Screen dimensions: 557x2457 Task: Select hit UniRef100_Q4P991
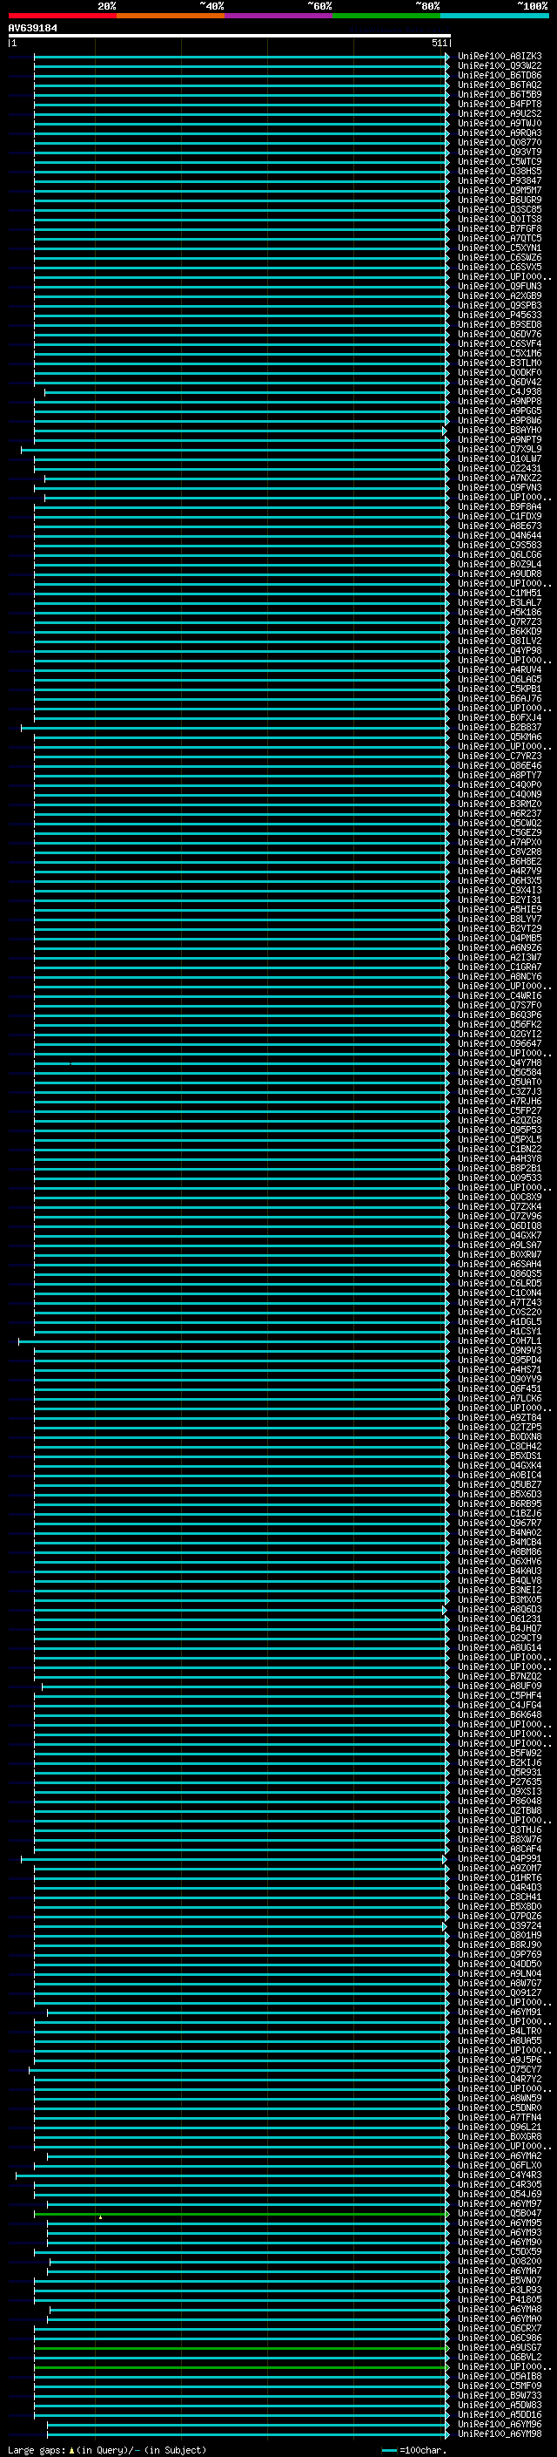[500, 1859]
